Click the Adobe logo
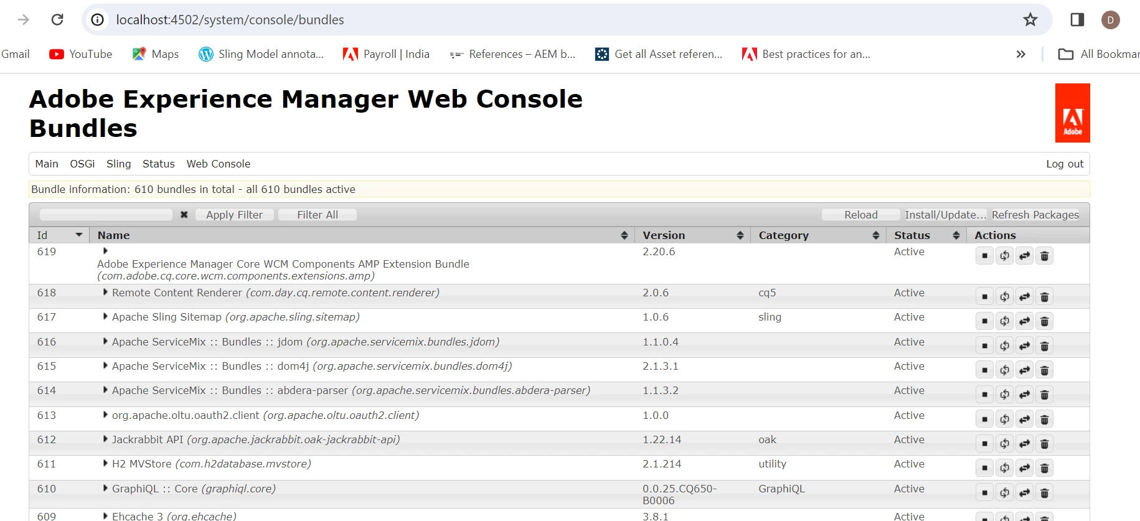 tap(1072, 113)
